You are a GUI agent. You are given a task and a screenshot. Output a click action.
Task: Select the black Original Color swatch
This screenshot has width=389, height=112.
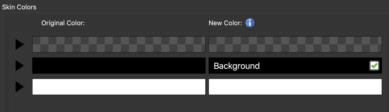[x=119, y=66]
